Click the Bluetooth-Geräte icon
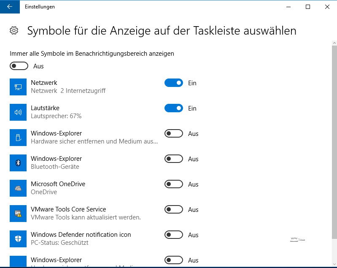 click(18, 163)
